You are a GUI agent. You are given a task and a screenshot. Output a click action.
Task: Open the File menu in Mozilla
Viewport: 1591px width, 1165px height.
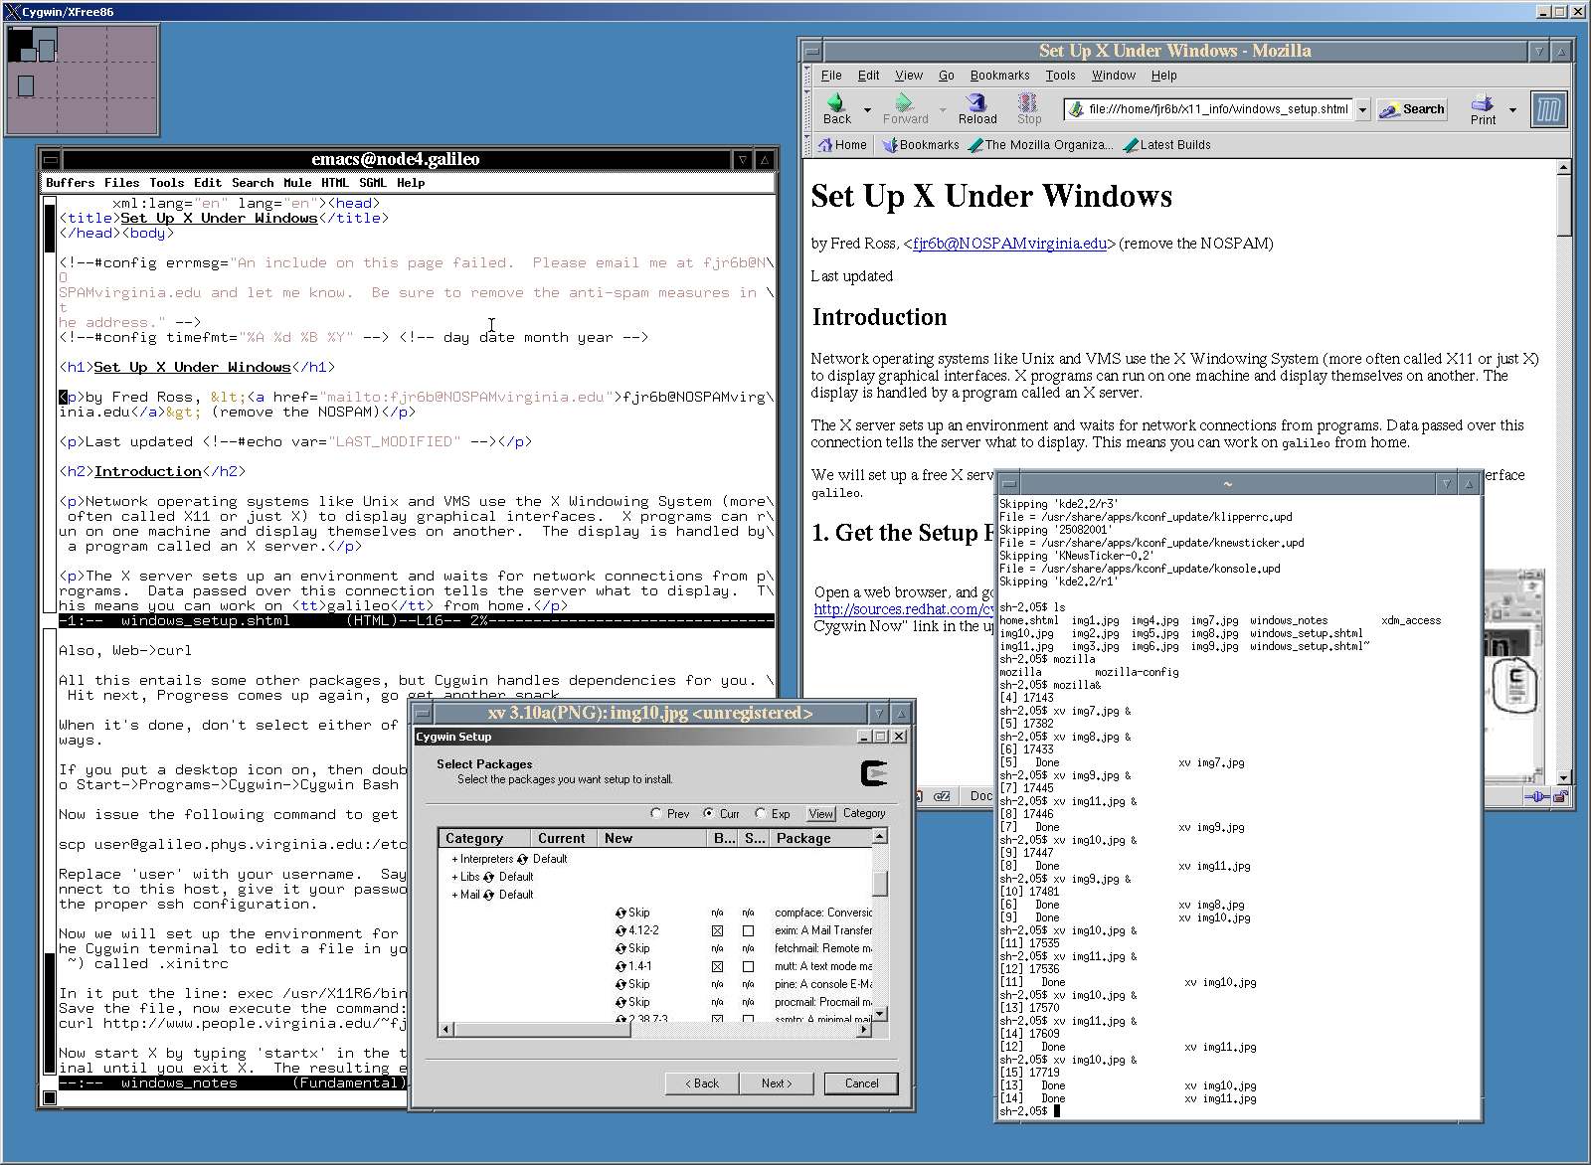831,76
